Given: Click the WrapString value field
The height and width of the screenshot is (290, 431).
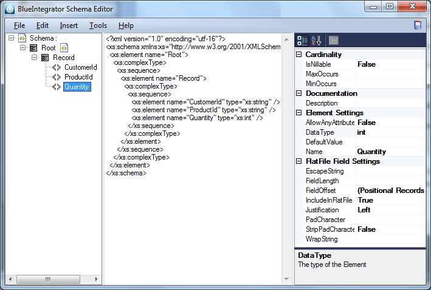Looking at the screenshot, I should (390, 239).
